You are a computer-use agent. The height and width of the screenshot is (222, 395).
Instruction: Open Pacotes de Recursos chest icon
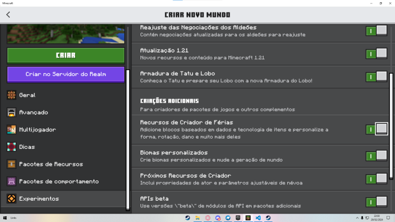pos(11,164)
